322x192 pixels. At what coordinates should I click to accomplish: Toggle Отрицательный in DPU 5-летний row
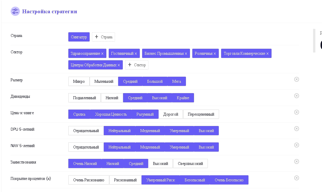tap(86, 131)
